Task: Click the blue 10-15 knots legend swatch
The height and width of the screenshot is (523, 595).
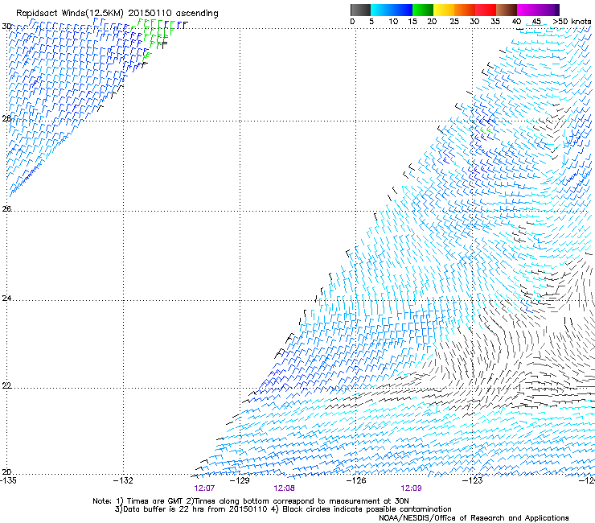Action: pos(402,10)
